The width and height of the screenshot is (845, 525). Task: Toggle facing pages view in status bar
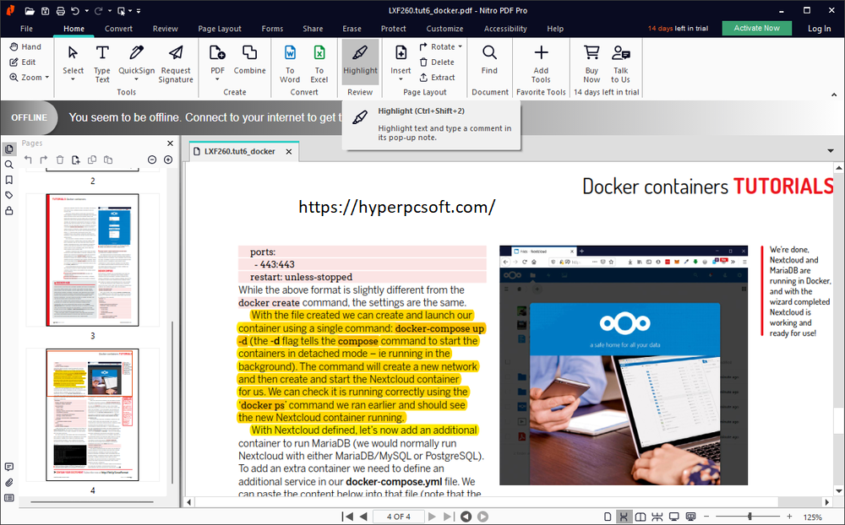[641, 517]
